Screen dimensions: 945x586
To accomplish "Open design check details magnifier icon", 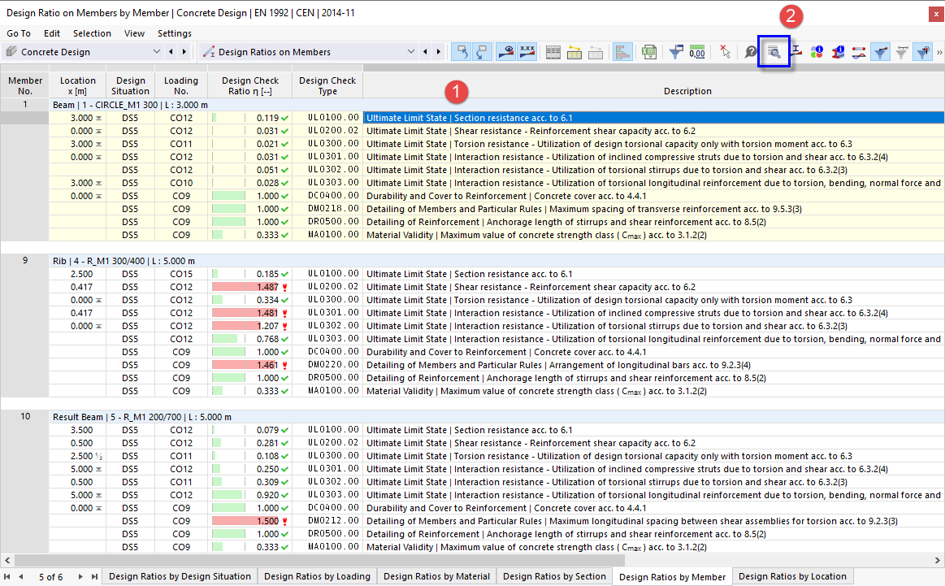I will tap(774, 52).
